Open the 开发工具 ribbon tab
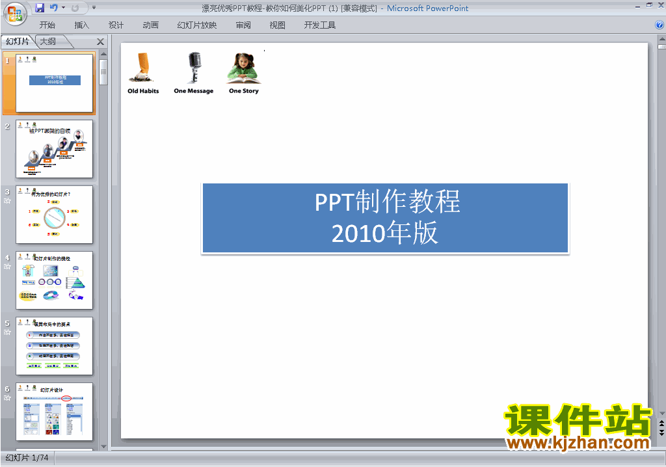Viewport: 666px width, 467px height. tap(320, 25)
